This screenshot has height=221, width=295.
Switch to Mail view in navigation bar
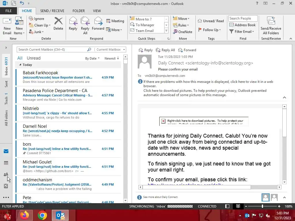tap(6, 151)
